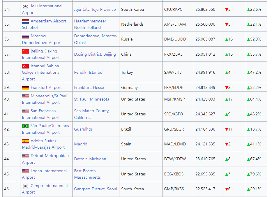Follow the San Mateo County, California link
The width and height of the screenshot is (272, 197).
(x=92, y=114)
